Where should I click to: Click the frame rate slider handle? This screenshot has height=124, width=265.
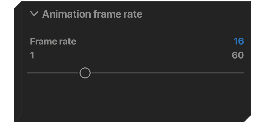[x=85, y=73]
